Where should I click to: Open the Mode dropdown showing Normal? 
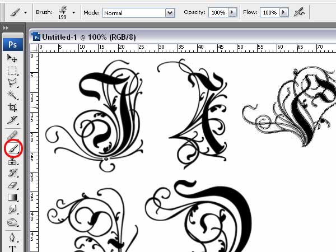(139, 13)
